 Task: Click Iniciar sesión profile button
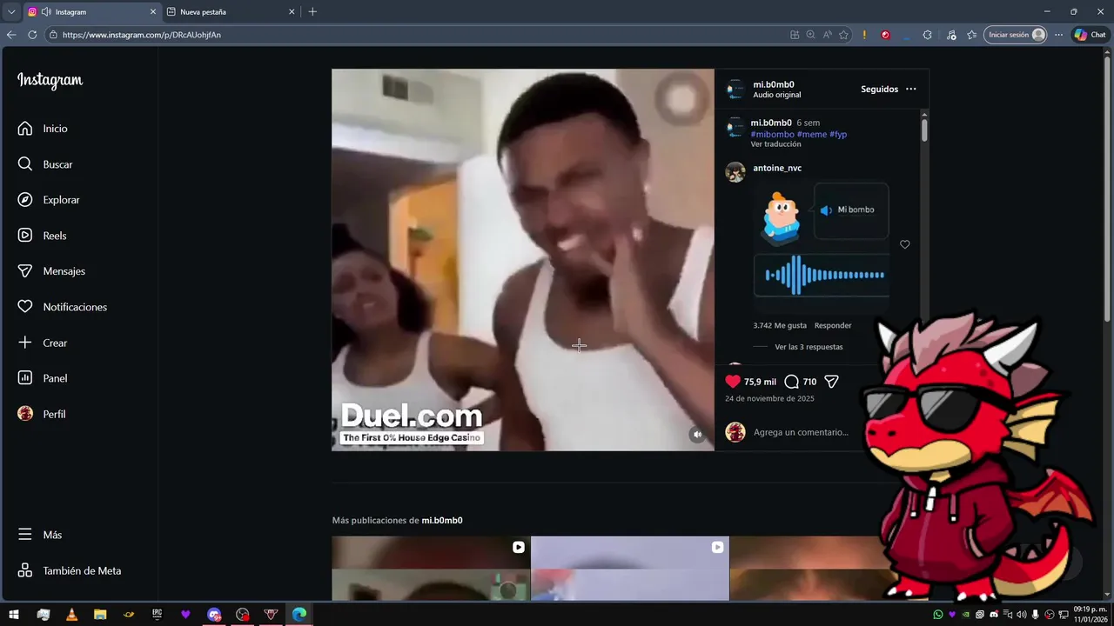coord(1016,35)
